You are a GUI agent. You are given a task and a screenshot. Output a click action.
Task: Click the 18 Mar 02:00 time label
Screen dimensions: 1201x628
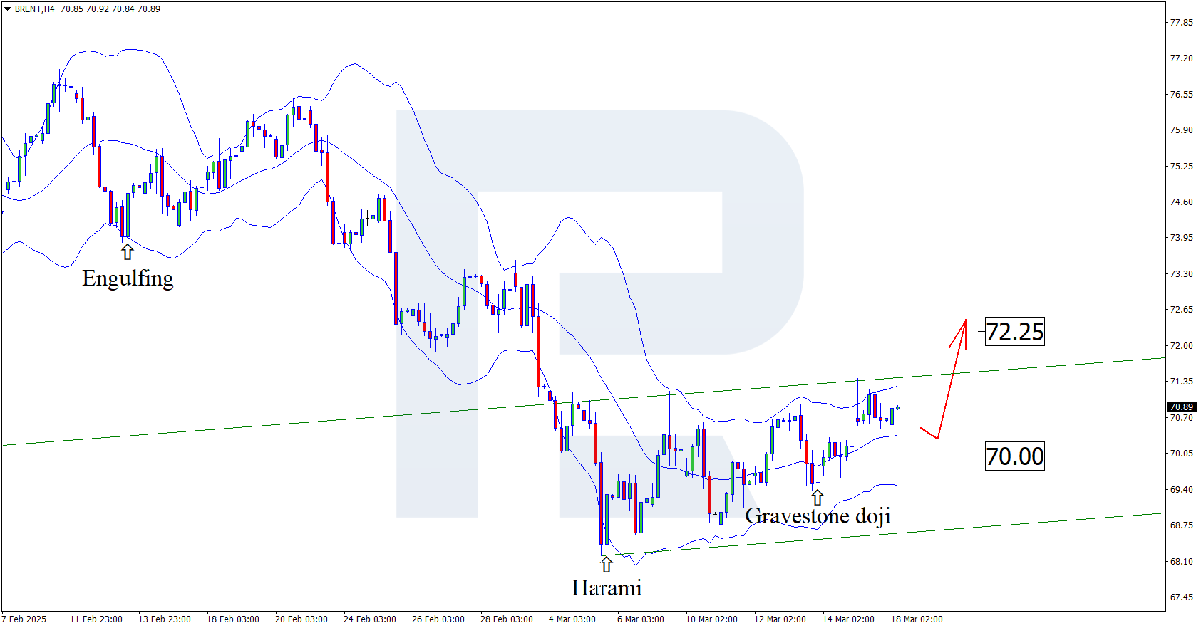pos(917,619)
